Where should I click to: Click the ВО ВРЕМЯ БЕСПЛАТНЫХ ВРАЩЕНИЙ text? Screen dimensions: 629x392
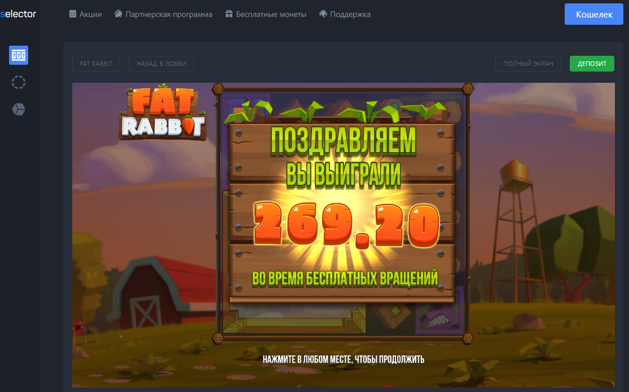tap(345, 278)
